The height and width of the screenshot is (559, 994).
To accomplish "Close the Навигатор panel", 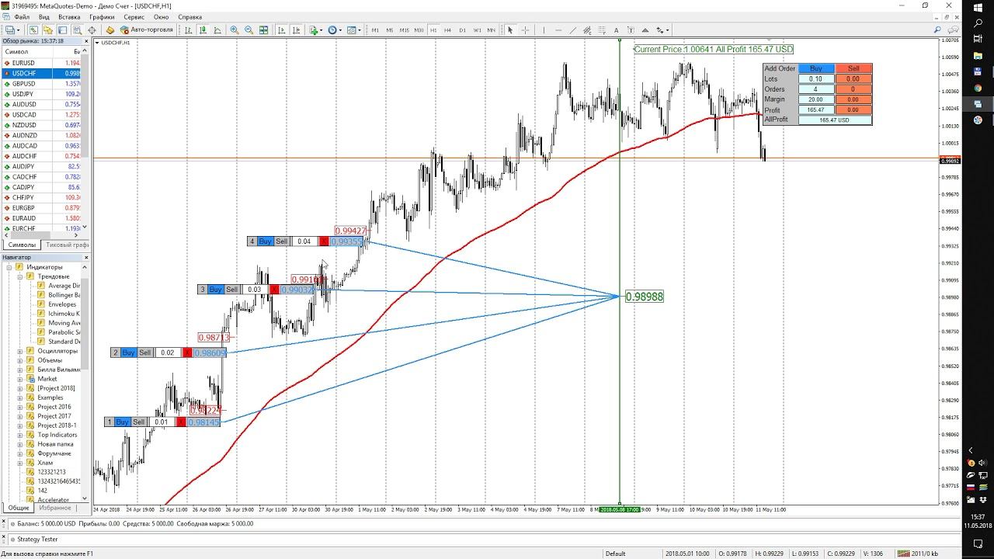I will point(86,257).
